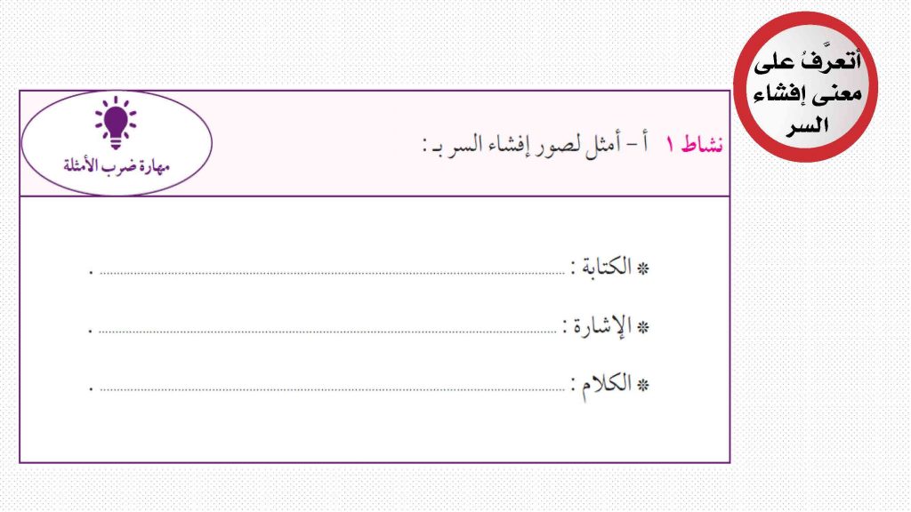911x512 pixels.
Task: Click the words معنى إفشاء in red circle
Action: click(x=807, y=93)
